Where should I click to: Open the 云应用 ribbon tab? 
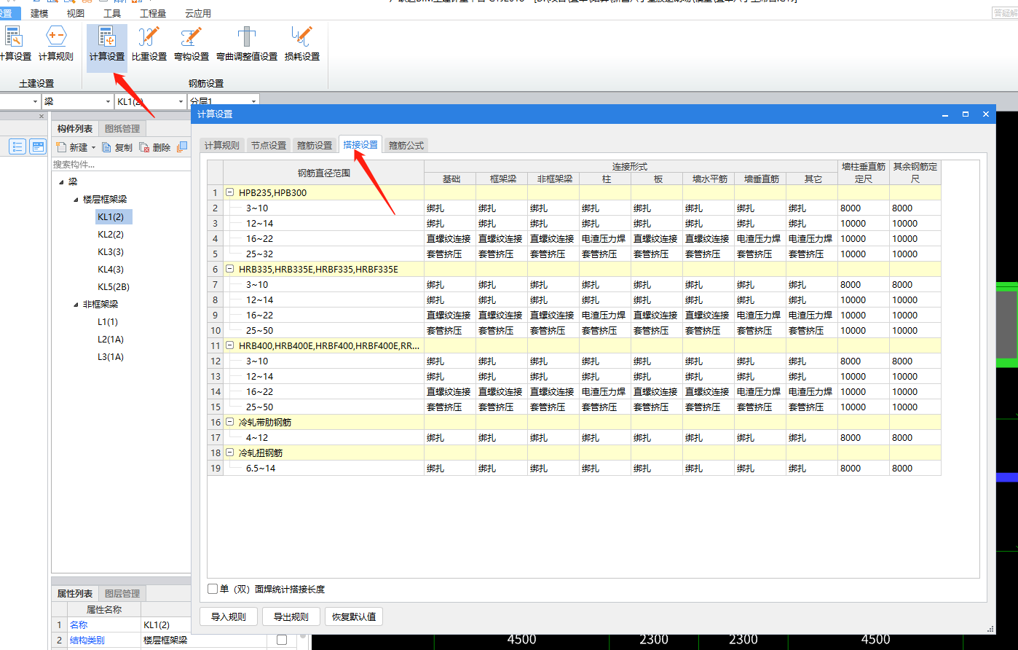198,13
